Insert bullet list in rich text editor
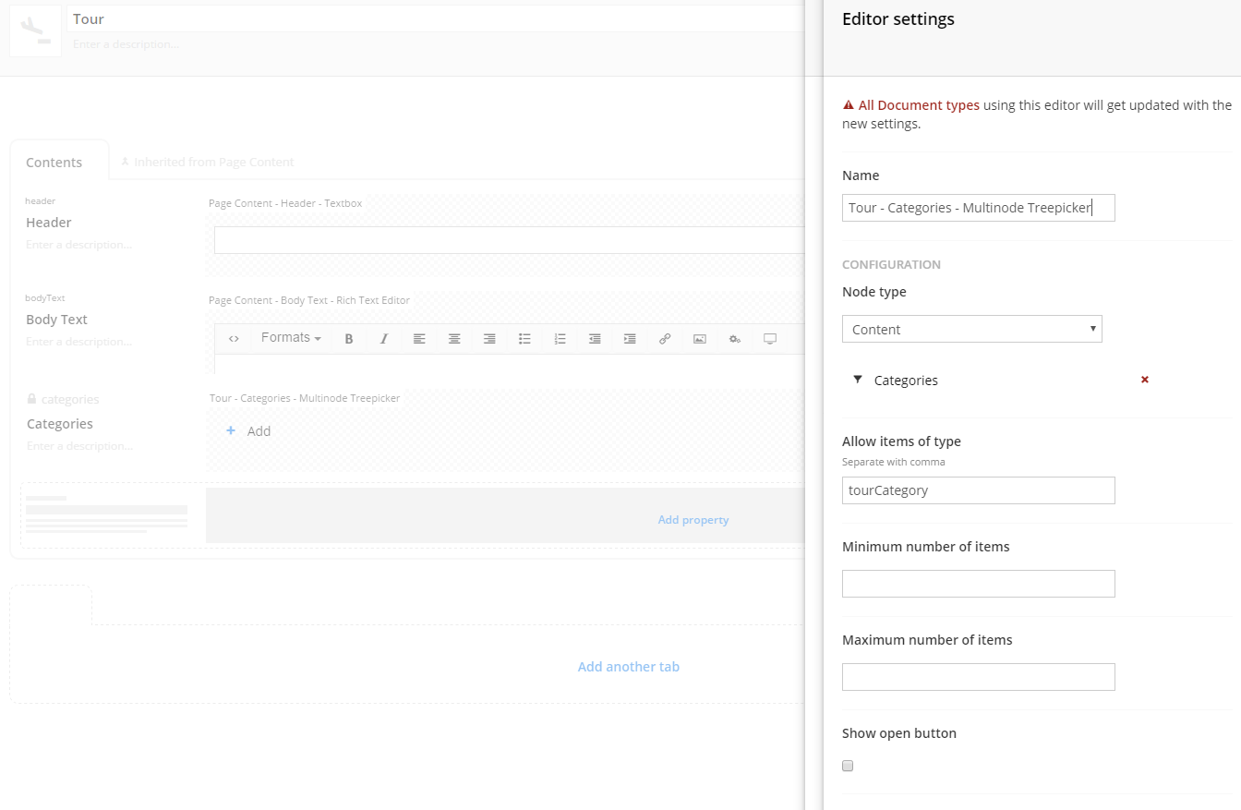1241x810 pixels. coord(524,339)
